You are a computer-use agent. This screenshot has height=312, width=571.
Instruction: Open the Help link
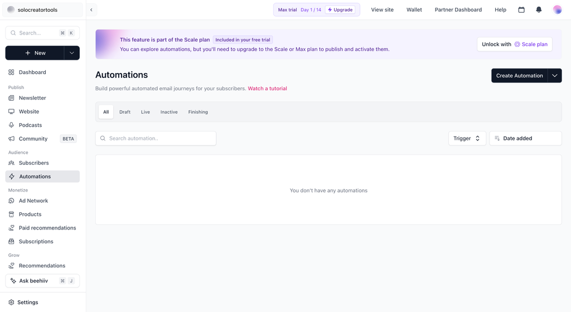click(500, 10)
